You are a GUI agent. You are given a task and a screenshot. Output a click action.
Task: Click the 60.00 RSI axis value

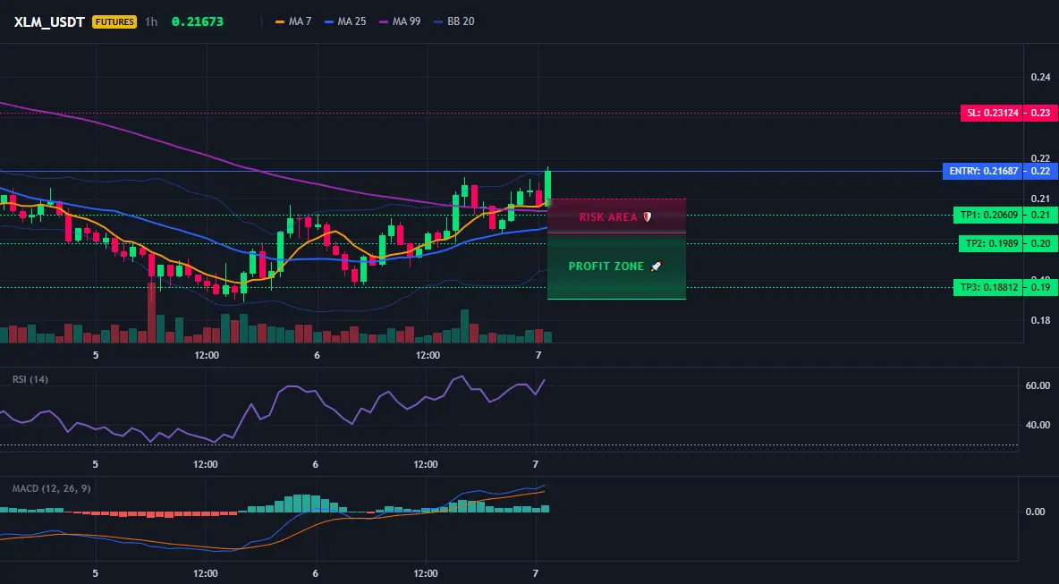1038,385
